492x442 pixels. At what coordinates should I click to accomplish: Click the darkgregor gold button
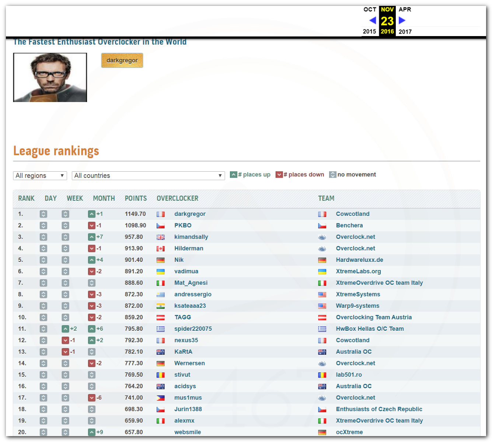pyautogui.click(x=122, y=60)
